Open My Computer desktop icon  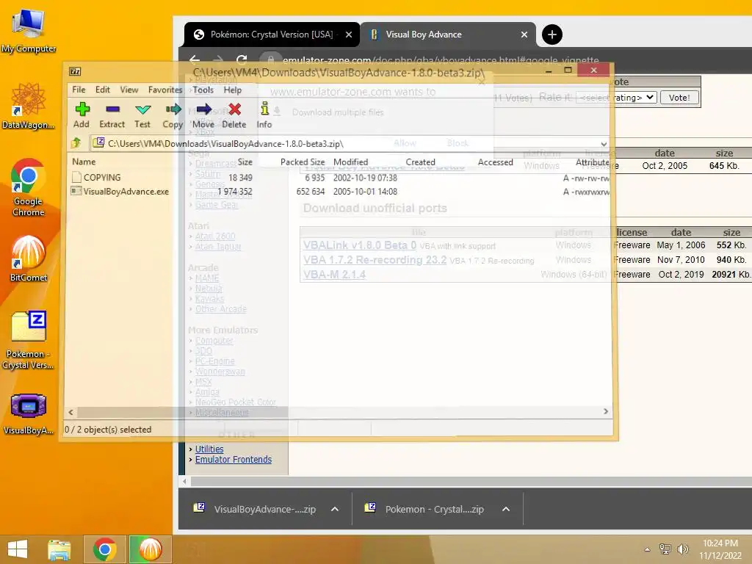(29, 32)
